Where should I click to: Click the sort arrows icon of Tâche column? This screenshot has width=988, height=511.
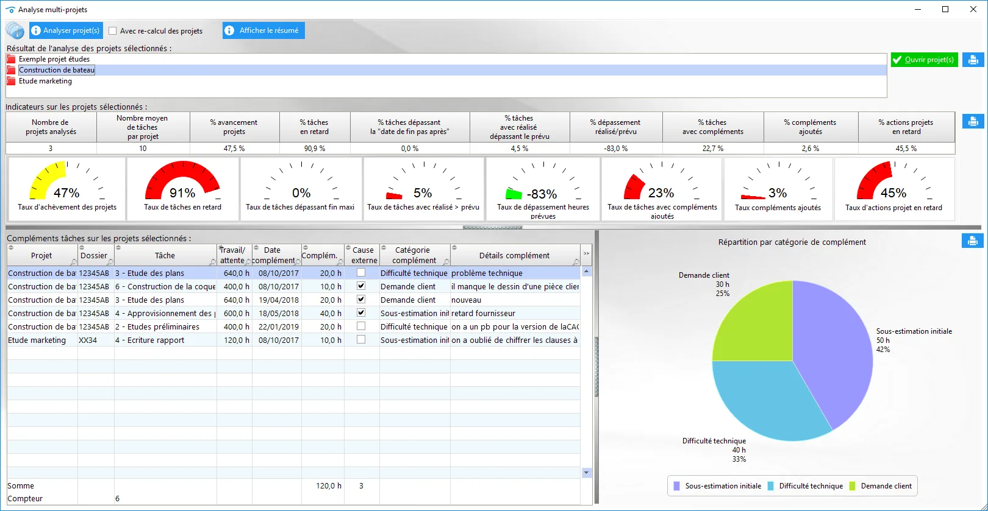coord(118,248)
